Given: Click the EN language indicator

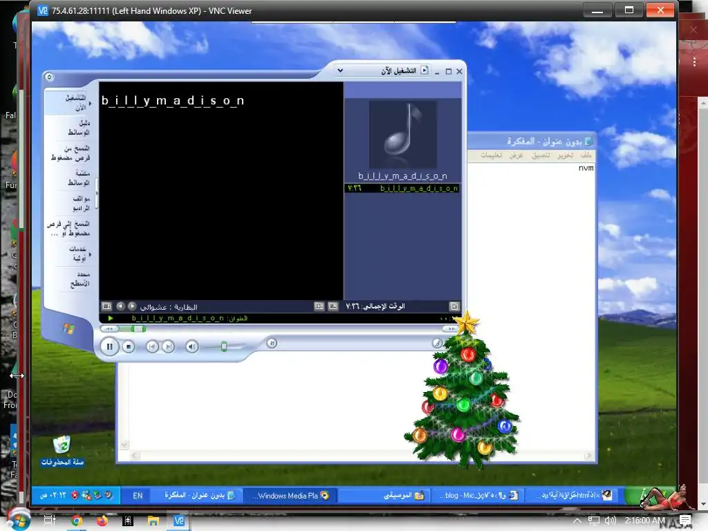Looking at the screenshot, I should click(138, 495).
